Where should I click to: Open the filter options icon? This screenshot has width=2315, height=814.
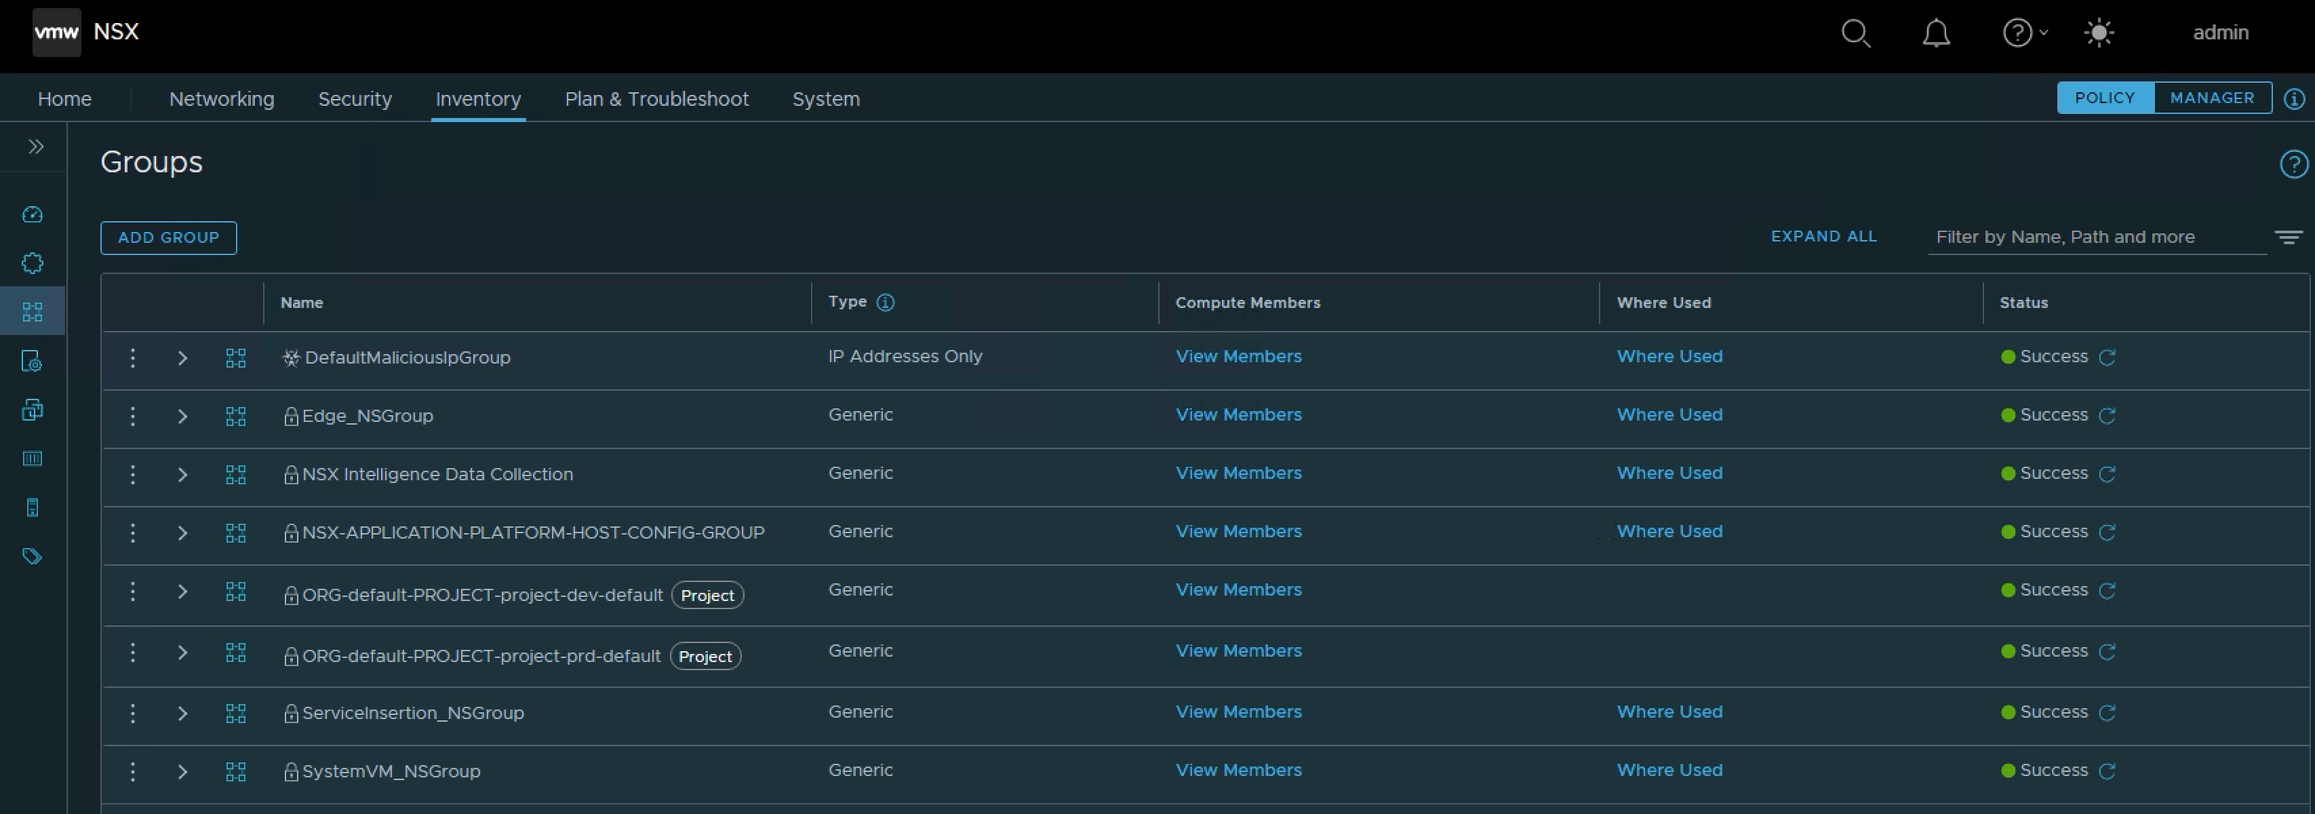point(2289,237)
